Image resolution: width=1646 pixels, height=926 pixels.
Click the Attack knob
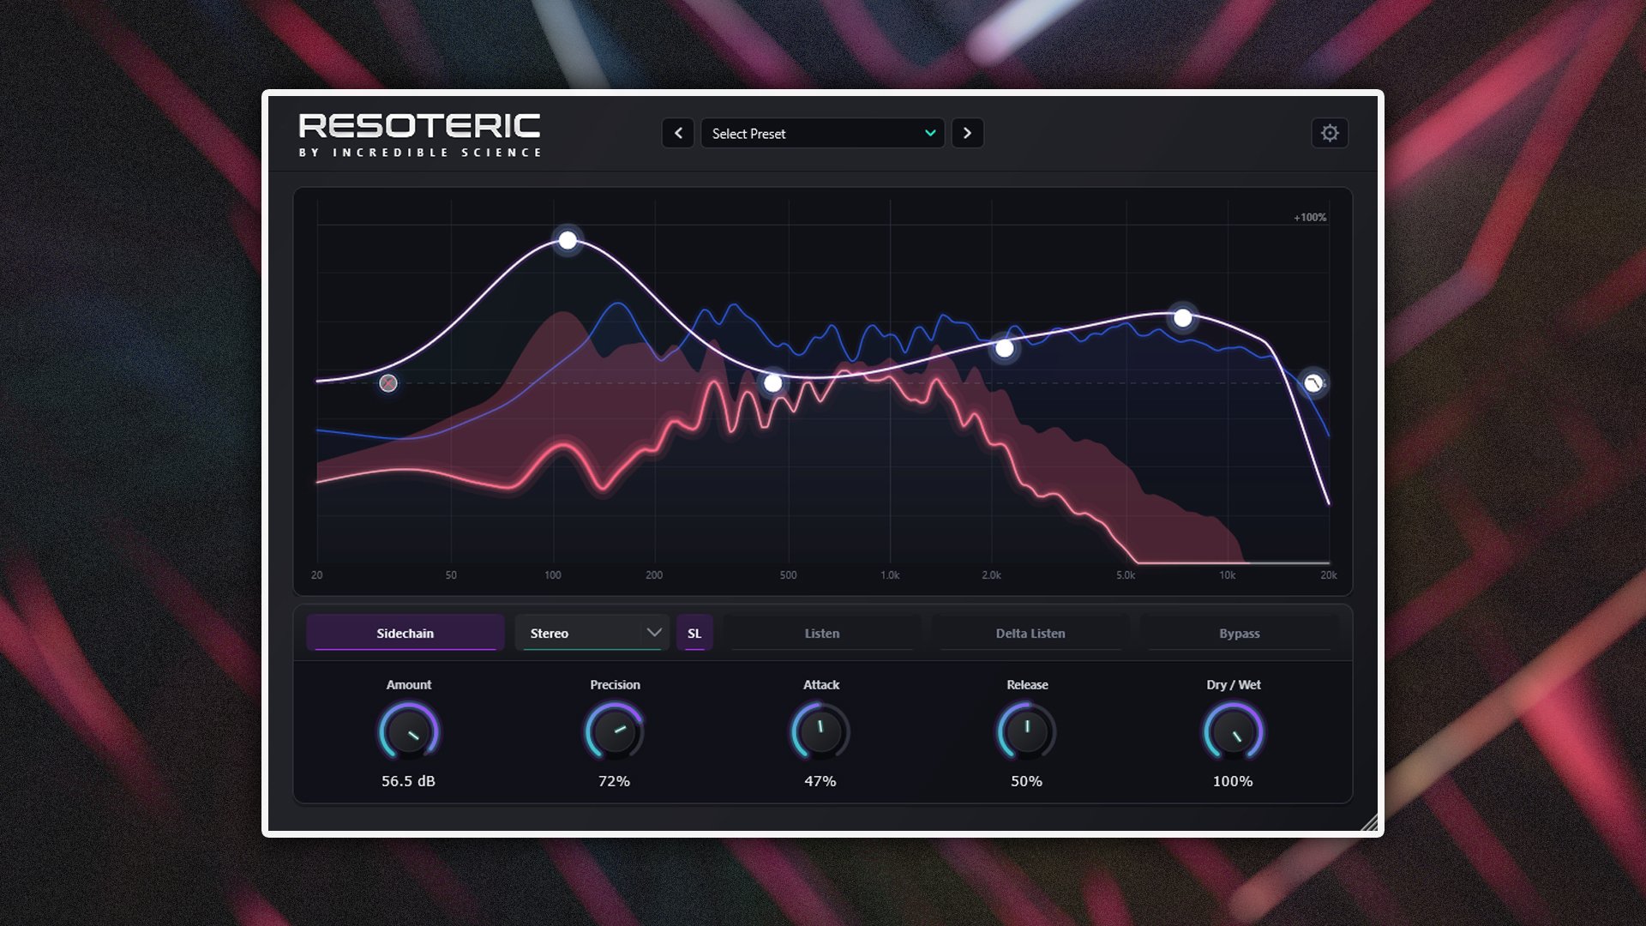(820, 732)
